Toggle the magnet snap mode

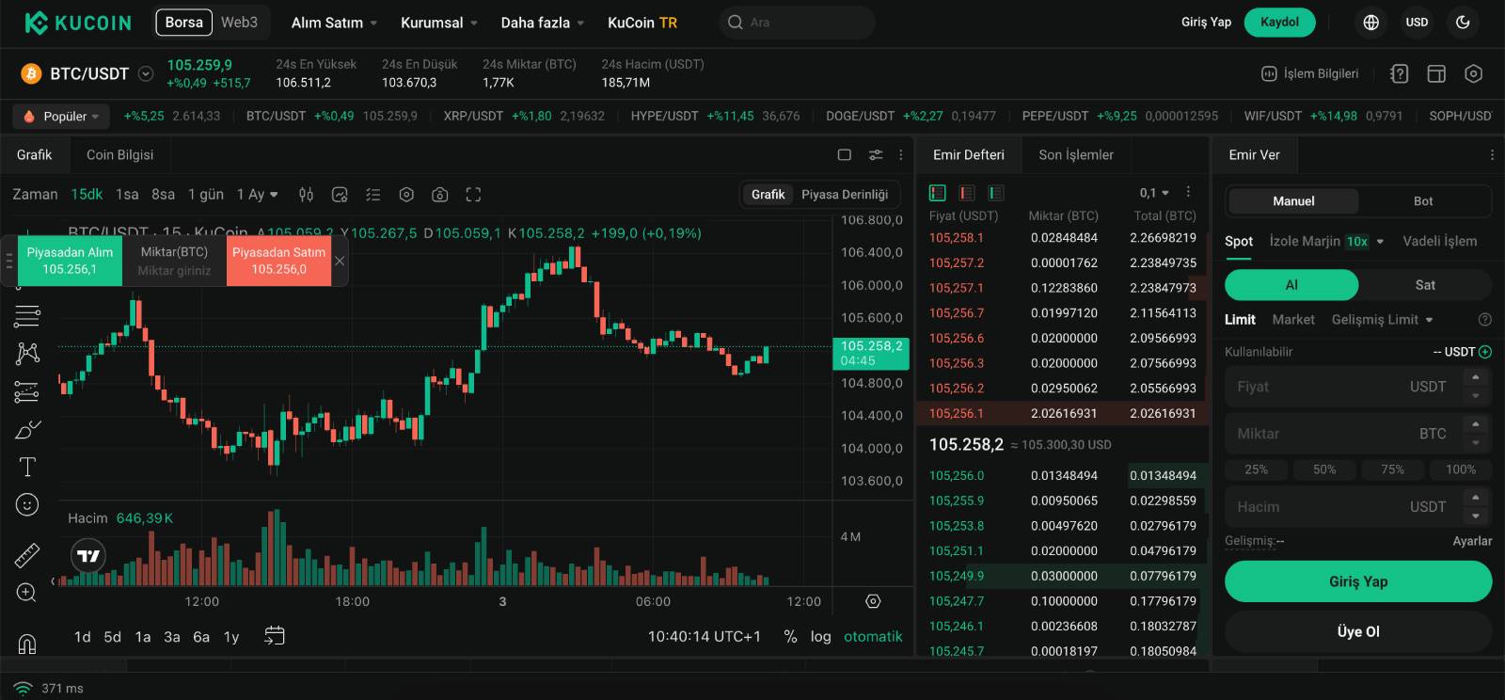point(27,644)
